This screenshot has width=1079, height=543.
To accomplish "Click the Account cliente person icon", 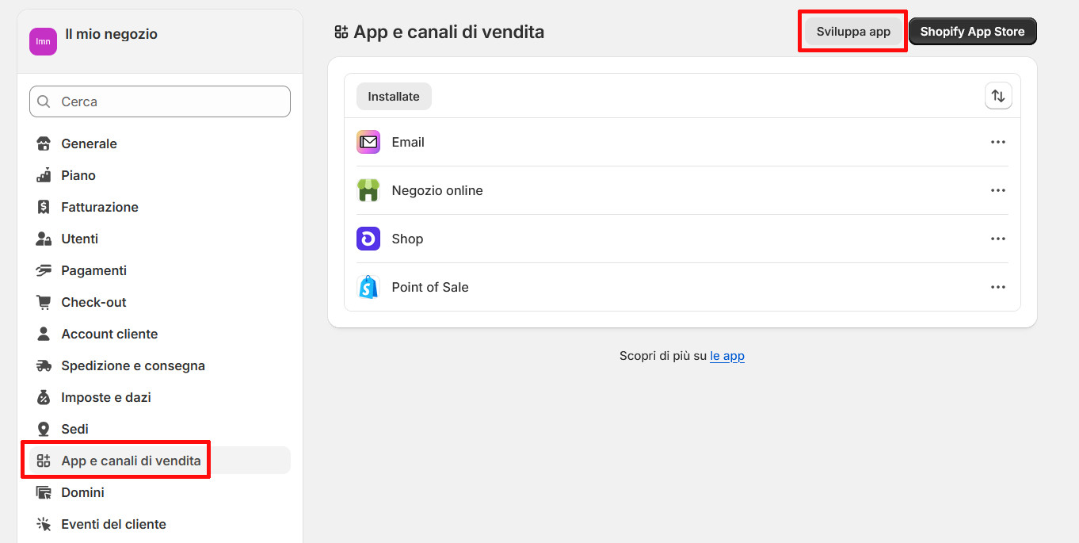I will pyautogui.click(x=44, y=334).
